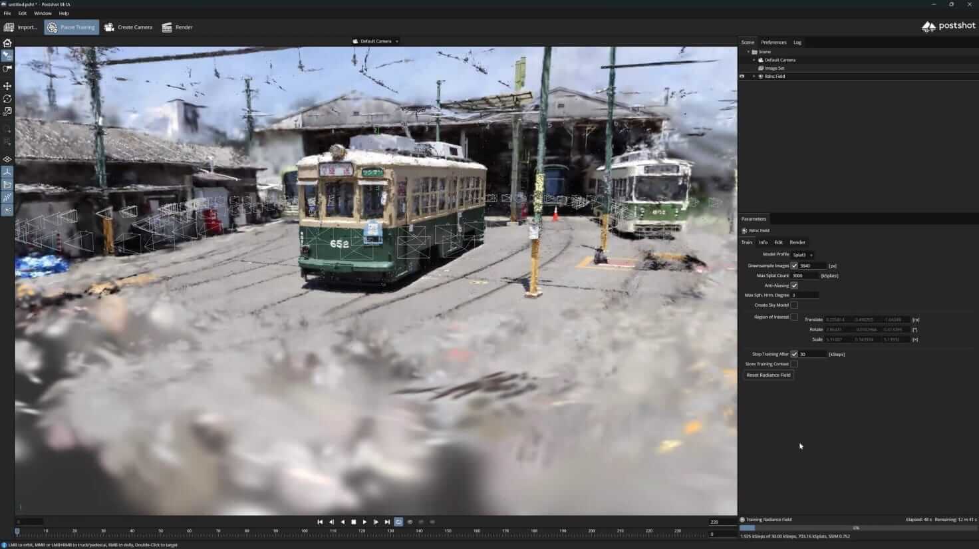Screen dimensions: 979x549
Task: Click the Reset Radiance Field button
Action: (x=768, y=375)
